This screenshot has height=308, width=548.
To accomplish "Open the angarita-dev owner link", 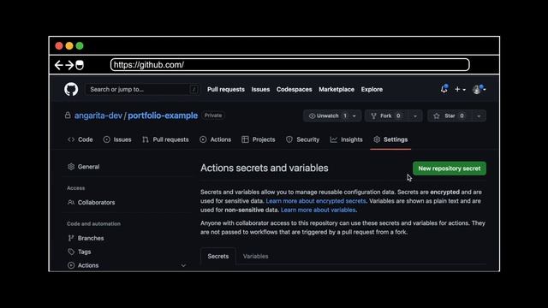I will tap(98, 115).
